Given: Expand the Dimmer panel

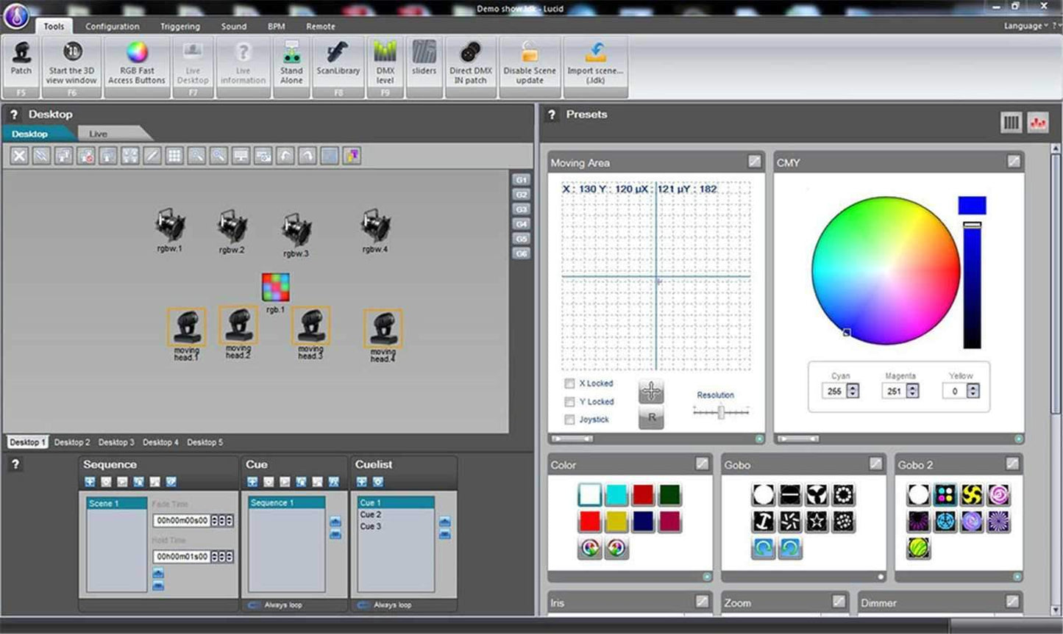Looking at the screenshot, I should 1014,601.
